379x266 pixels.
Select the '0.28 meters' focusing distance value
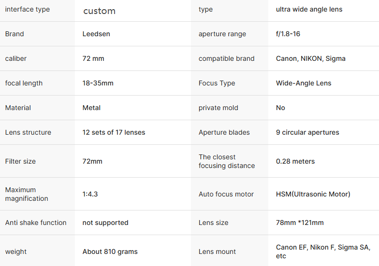[295, 161]
